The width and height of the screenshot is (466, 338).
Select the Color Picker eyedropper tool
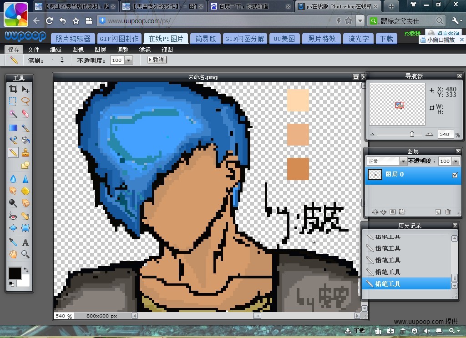13,242
